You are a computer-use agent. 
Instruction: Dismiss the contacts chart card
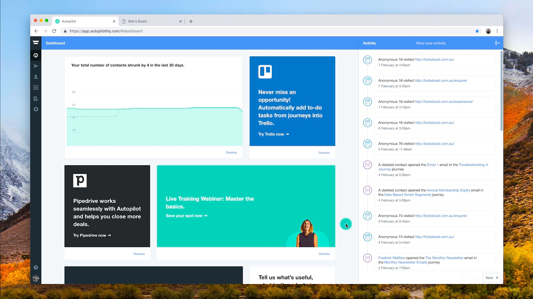tap(231, 153)
